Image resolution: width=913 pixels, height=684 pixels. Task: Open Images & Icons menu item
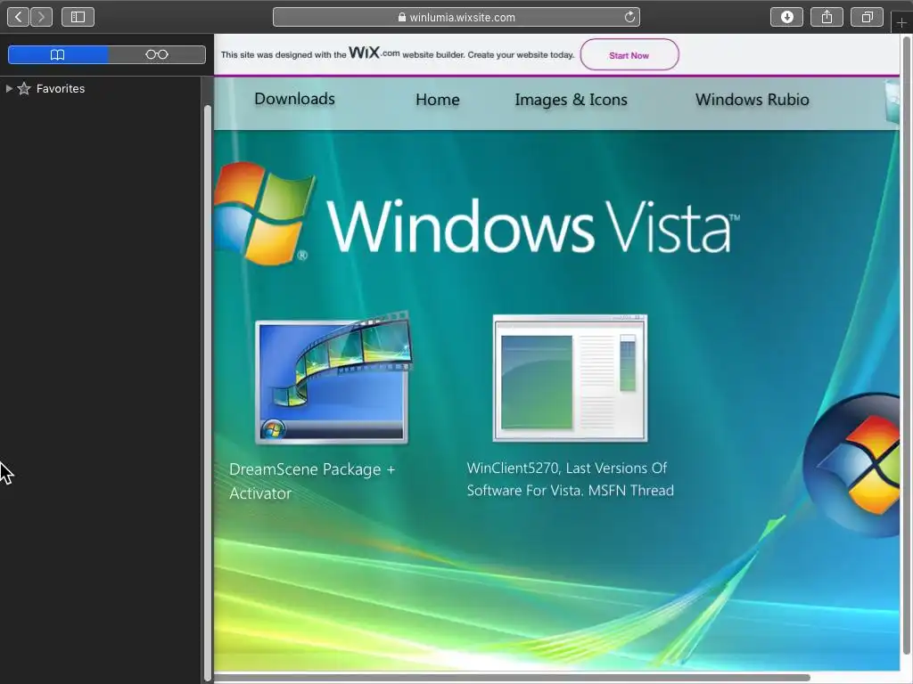(x=572, y=100)
